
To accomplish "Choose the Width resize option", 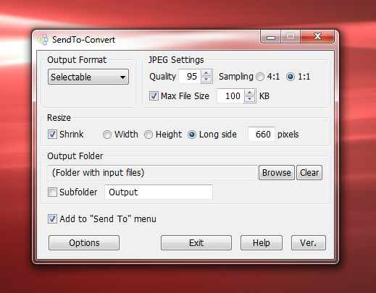I will (x=107, y=135).
